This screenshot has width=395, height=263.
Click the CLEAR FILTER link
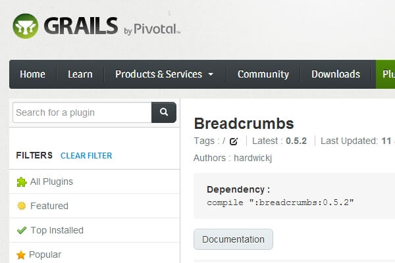[86, 156]
